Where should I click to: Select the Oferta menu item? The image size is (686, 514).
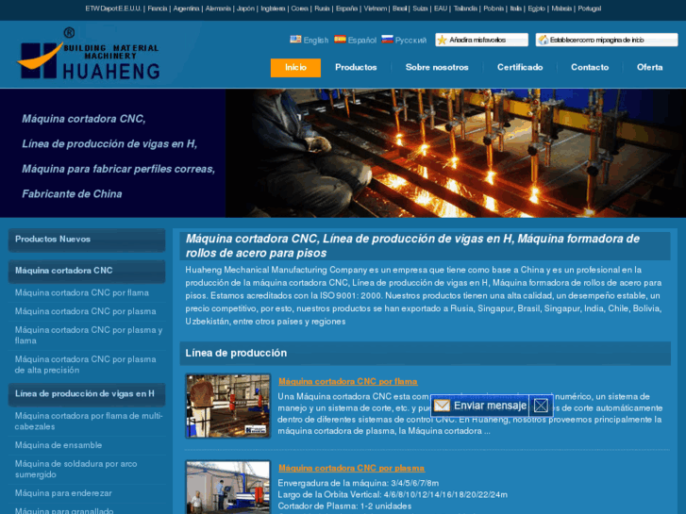point(650,67)
